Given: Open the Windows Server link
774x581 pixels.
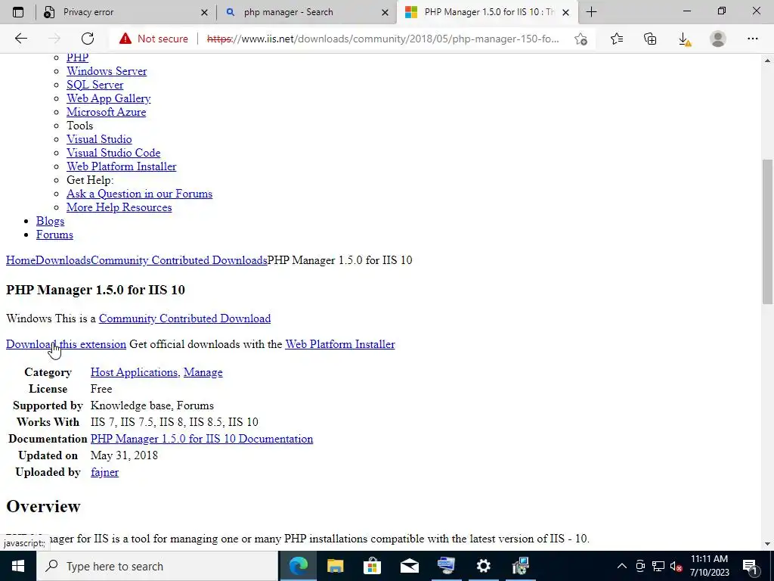Looking at the screenshot, I should pos(107,71).
